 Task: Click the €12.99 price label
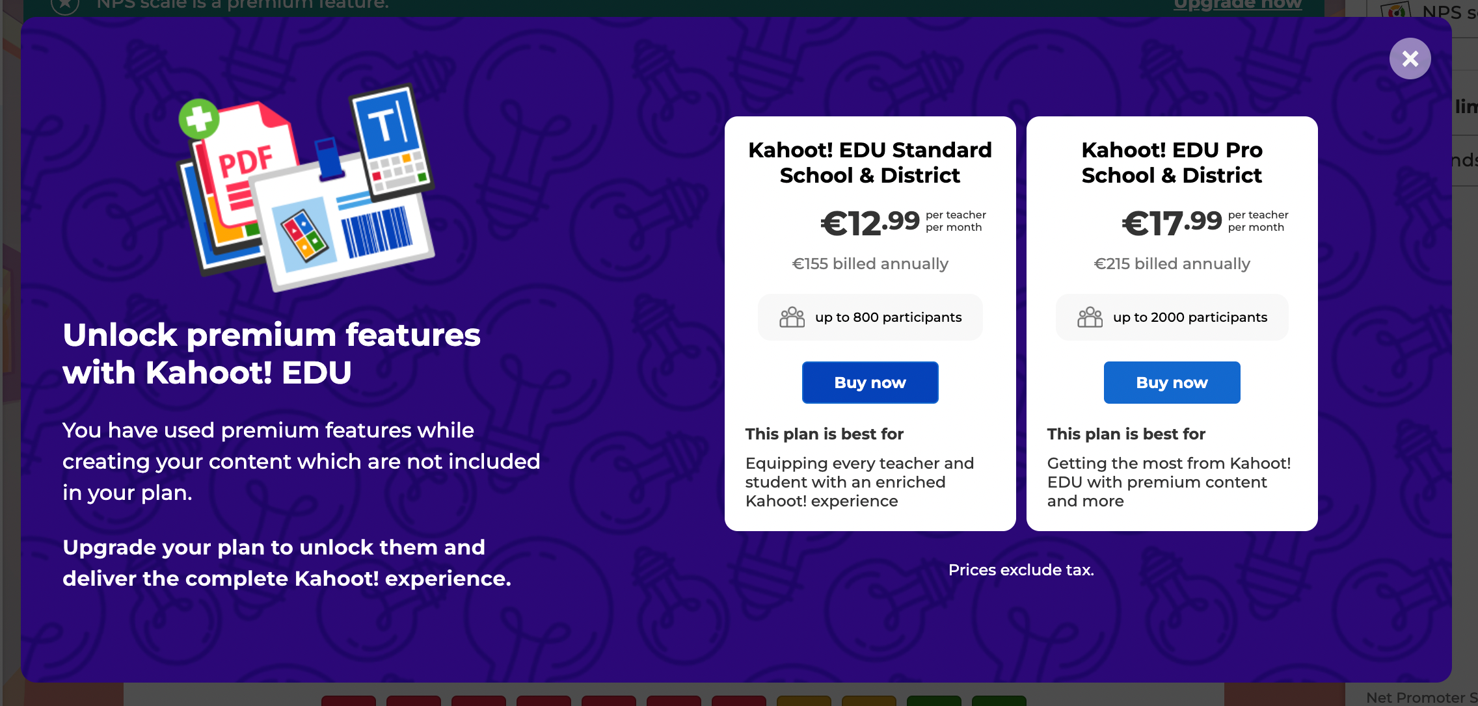[x=870, y=223]
